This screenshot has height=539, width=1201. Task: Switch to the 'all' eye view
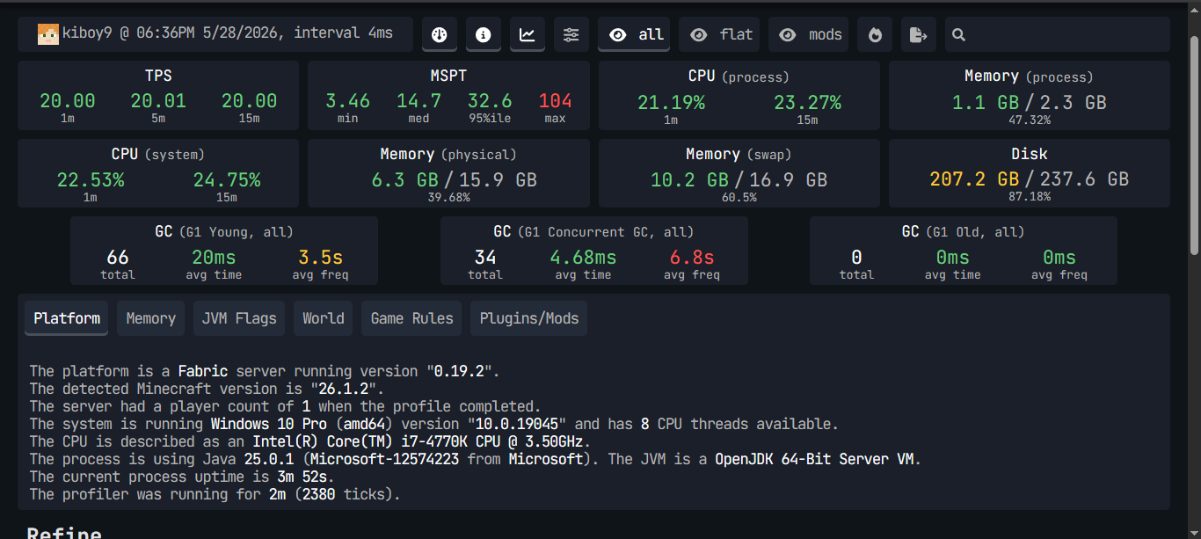pyautogui.click(x=634, y=35)
